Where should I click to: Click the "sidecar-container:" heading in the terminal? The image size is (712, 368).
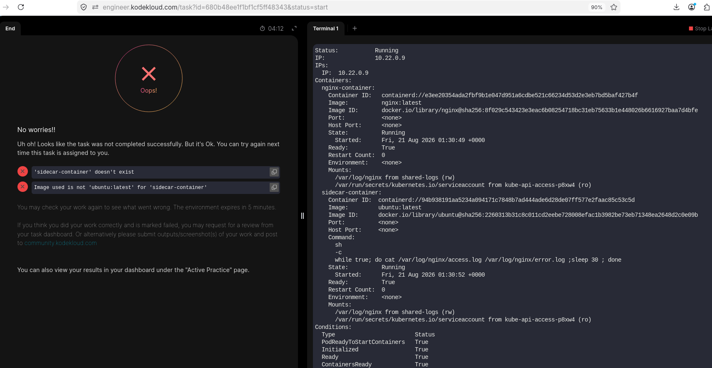[352, 193]
